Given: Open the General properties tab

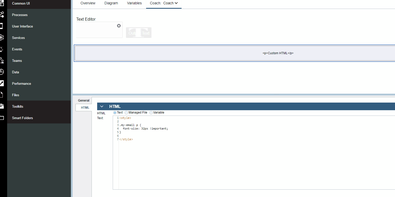Looking at the screenshot, I should coord(84,101).
